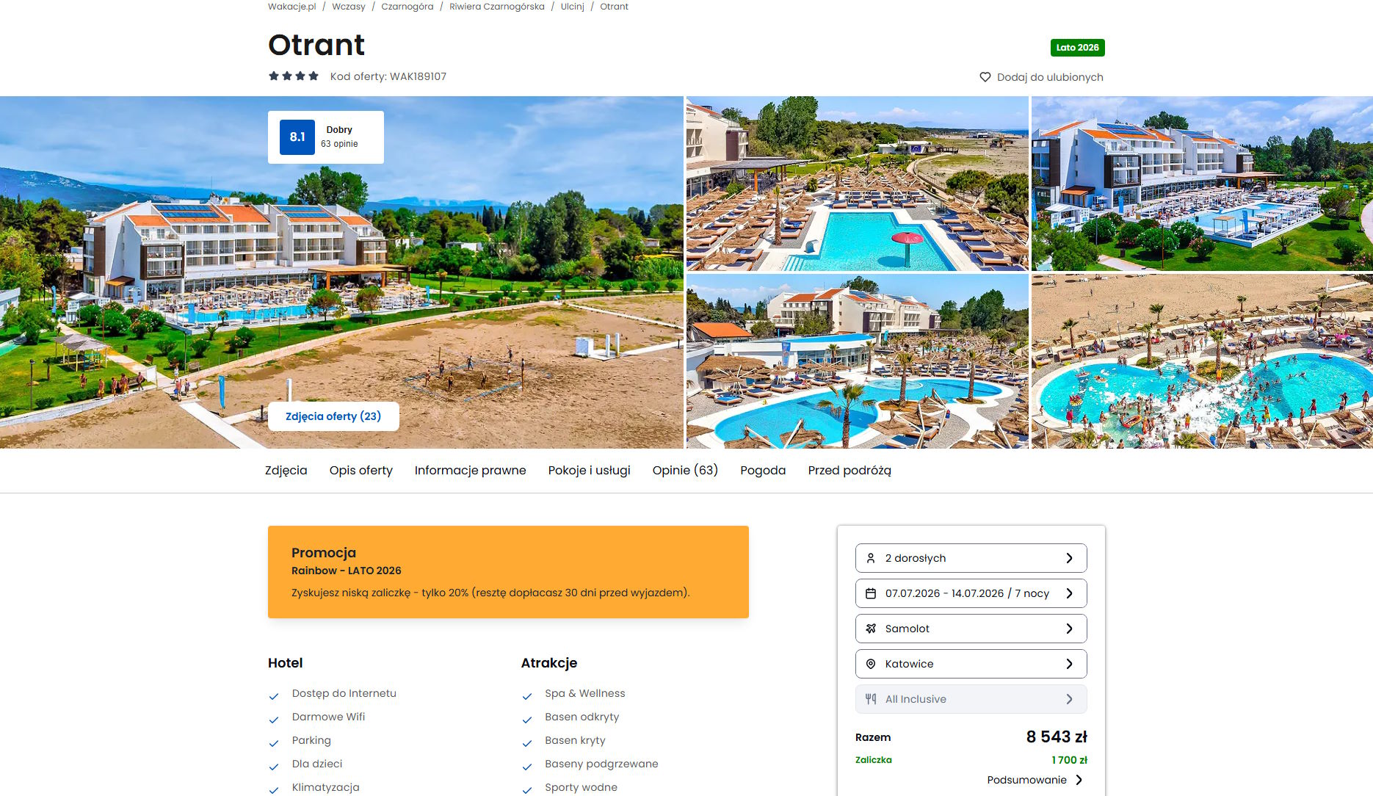
Task: Open Zdjęcia oferty (23) gallery button
Action: coord(333,416)
